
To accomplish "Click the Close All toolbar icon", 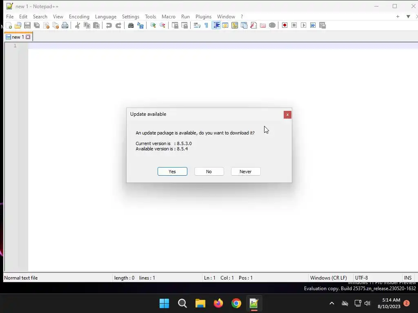I will 56,25.
